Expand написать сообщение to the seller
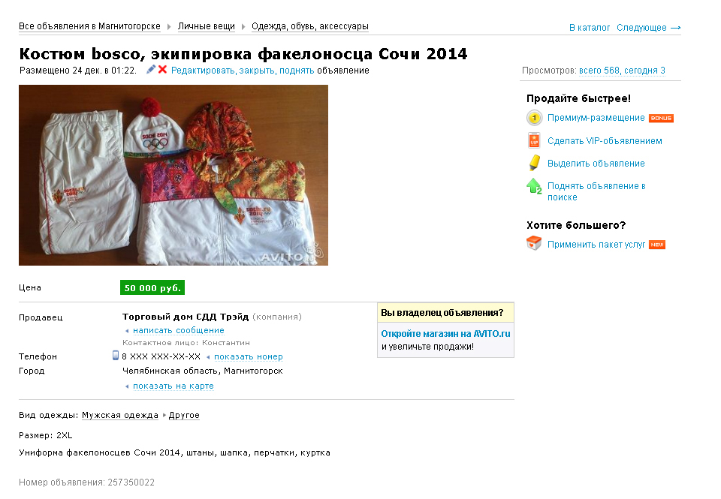 [179, 330]
